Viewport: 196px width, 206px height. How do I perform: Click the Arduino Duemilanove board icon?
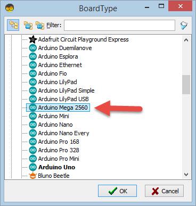pyautogui.click(x=33, y=48)
